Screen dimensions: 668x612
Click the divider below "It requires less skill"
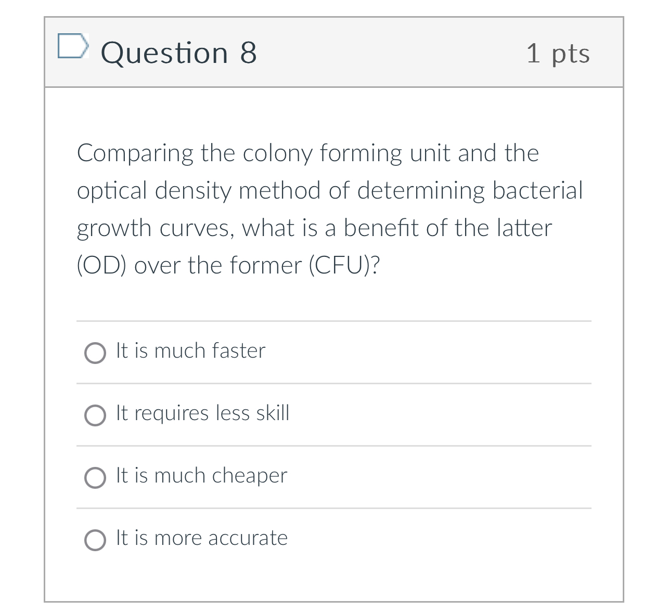pos(333,446)
